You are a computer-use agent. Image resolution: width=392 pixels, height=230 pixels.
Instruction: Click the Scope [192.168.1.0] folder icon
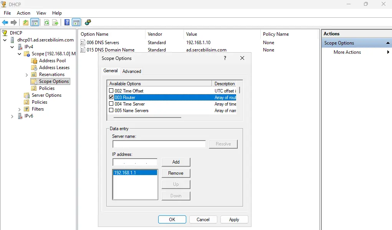pos(27,54)
